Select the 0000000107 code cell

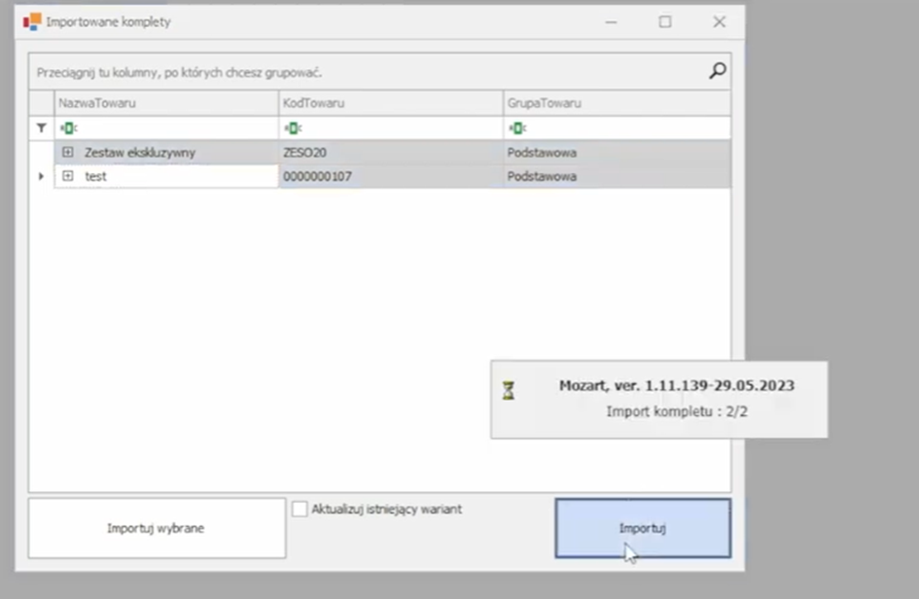point(389,176)
